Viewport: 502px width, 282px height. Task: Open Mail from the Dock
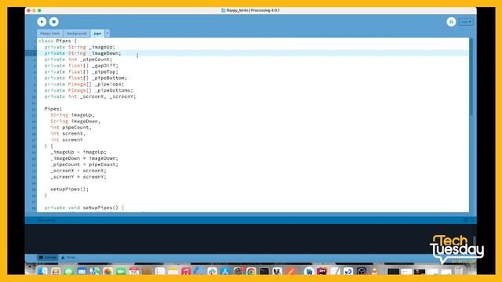click(x=82, y=271)
